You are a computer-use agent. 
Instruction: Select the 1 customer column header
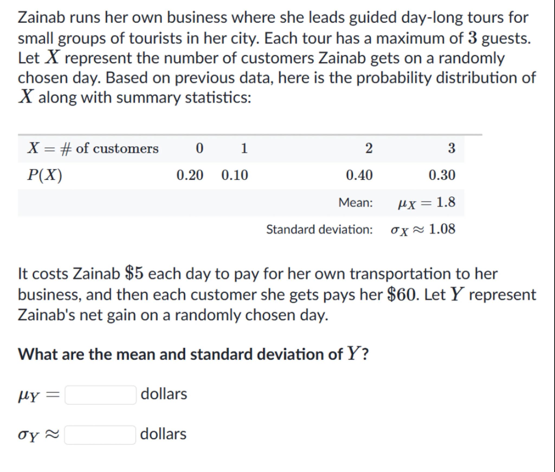point(244,148)
